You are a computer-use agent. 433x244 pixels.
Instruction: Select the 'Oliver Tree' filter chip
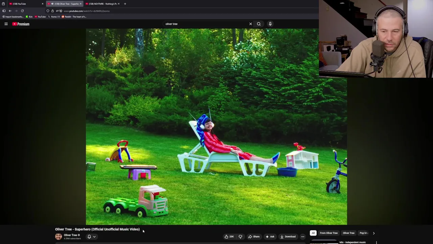[x=349, y=233]
